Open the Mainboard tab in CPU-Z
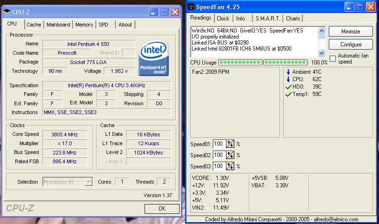This screenshot has width=379, height=224. [x=58, y=25]
